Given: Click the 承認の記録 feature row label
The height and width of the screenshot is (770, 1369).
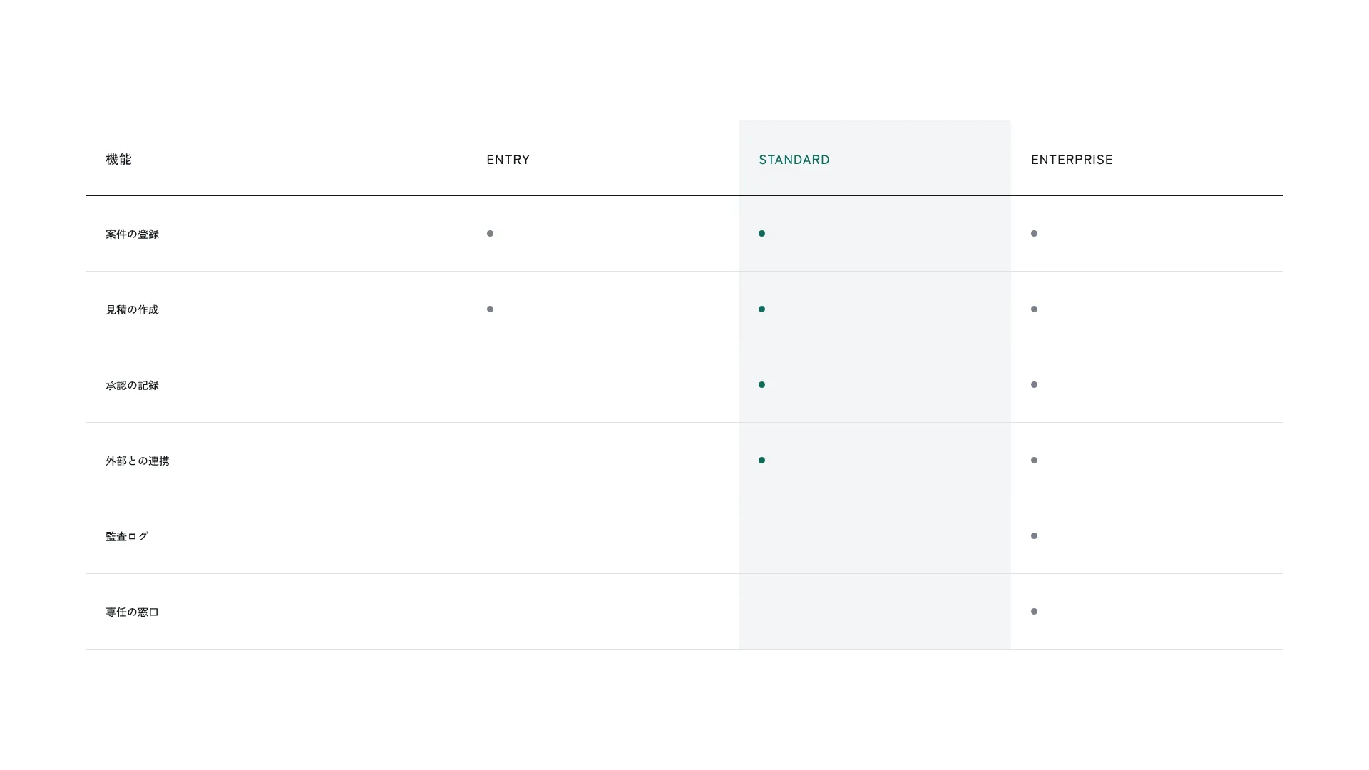Looking at the screenshot, I should pyautogui.click(x=132, y=385).
